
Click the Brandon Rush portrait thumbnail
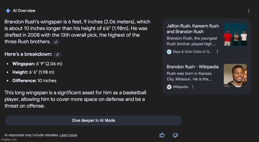click(235, 75)
